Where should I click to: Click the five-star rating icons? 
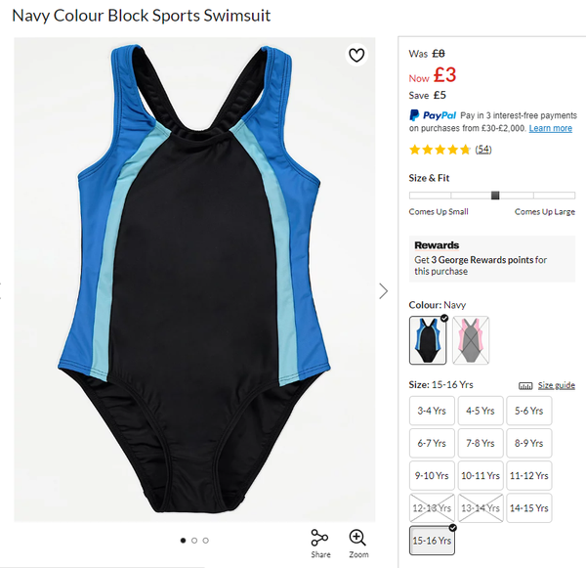439,150
